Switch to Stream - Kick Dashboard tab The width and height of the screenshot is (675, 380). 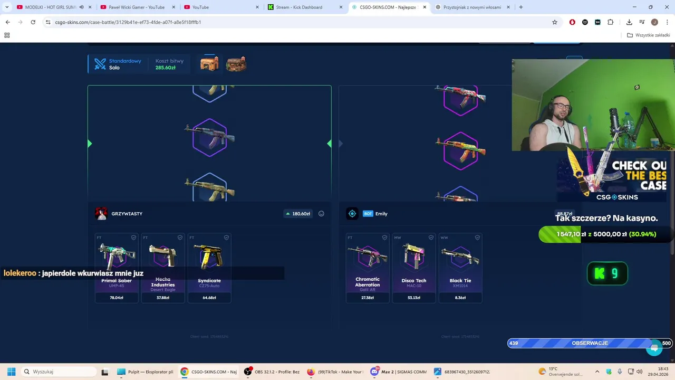(305, 7)
